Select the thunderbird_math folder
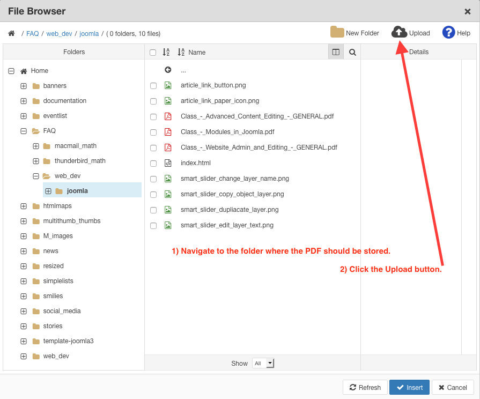Viewport: 480px width, 399px height. [x=80, y=161]
